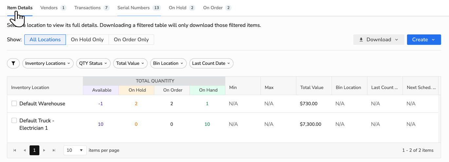Switch to Serial Numbers tab

click(x=139, y=8)
